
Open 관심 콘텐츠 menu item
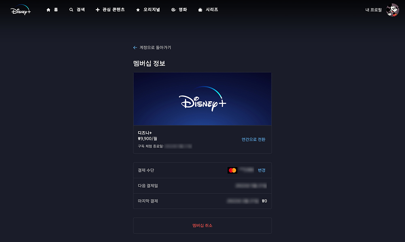[114, 10]
